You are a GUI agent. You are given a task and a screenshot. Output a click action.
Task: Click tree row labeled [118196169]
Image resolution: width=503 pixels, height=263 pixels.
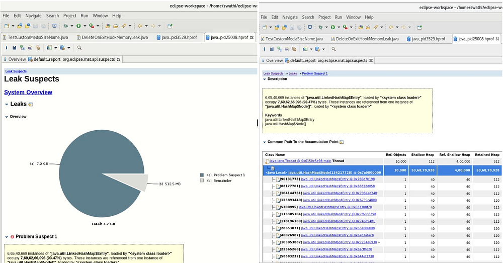381,221
